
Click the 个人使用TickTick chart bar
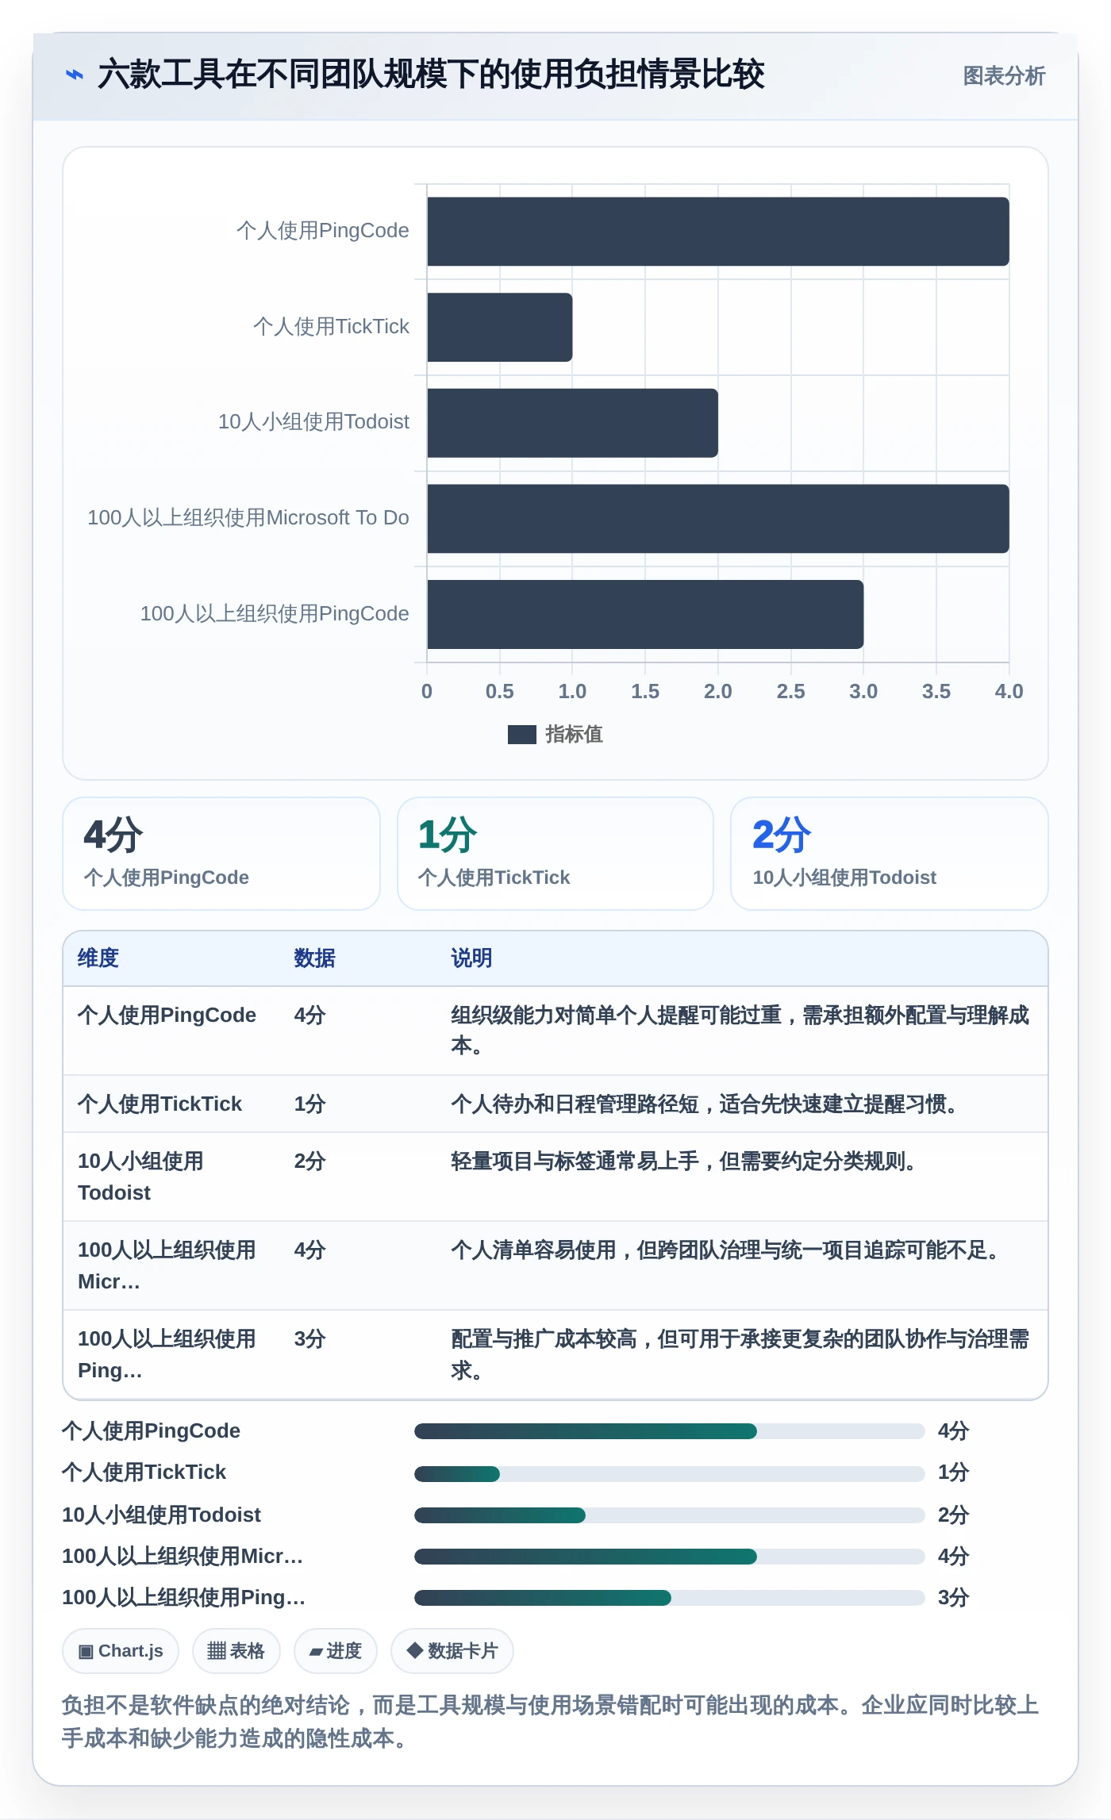(x=500, y=327)
